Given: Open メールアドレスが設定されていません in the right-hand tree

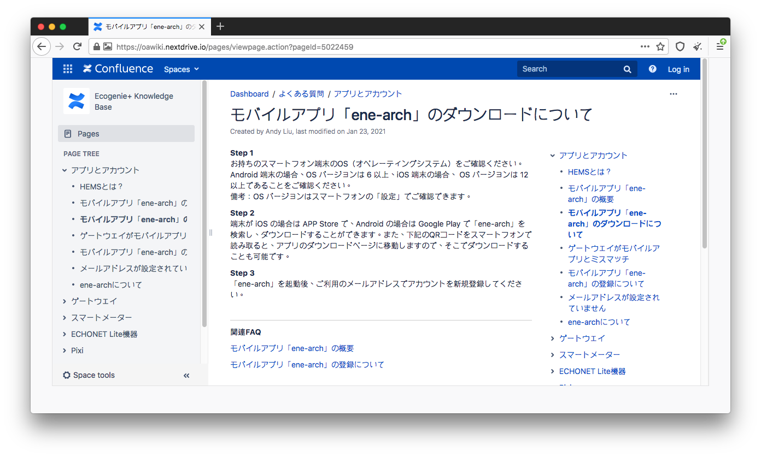Looking at the screenshot, I should (x=614, y=303).
